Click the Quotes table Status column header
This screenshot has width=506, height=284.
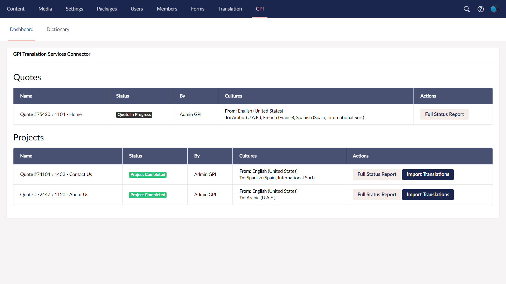tap(141, 96)
